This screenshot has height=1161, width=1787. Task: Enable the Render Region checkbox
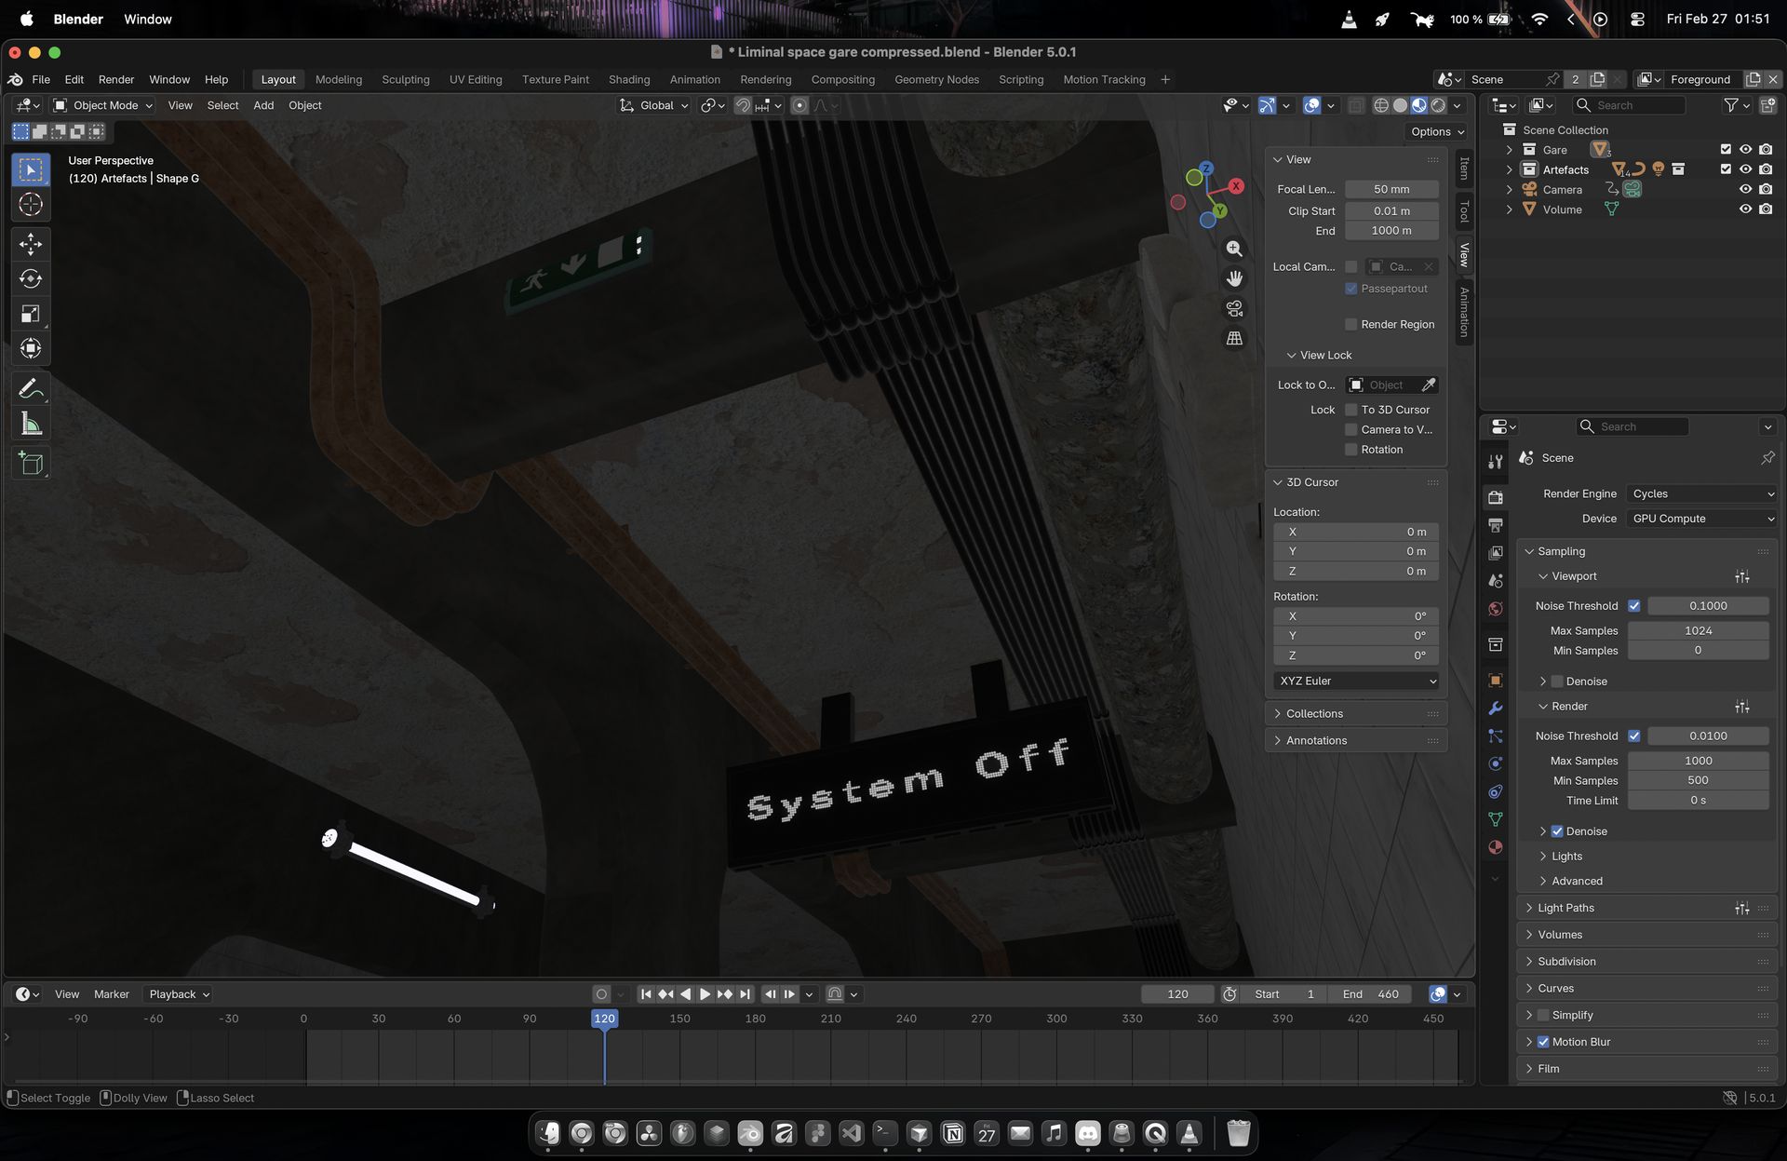tap(1351, 324)
